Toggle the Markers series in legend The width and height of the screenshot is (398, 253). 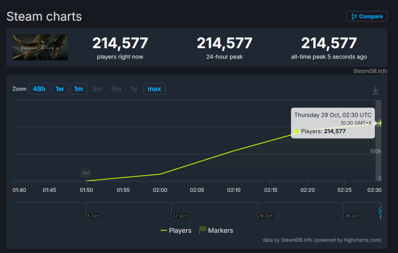[x=216, y=230]
